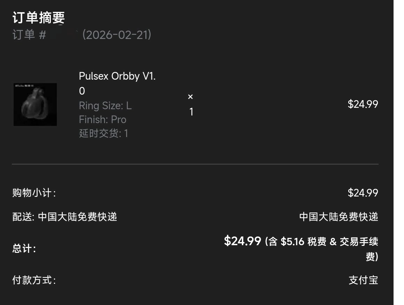Click the × 1 item quantity
Image resolution: width=404 pixels, height=305 pixels.
pyautogui.click(x=191, y=104)
